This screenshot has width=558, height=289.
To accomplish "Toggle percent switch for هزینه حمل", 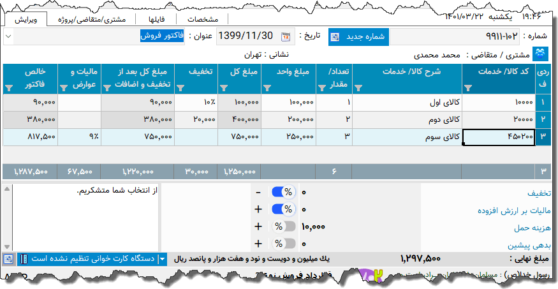I will [x=284, y=226].
